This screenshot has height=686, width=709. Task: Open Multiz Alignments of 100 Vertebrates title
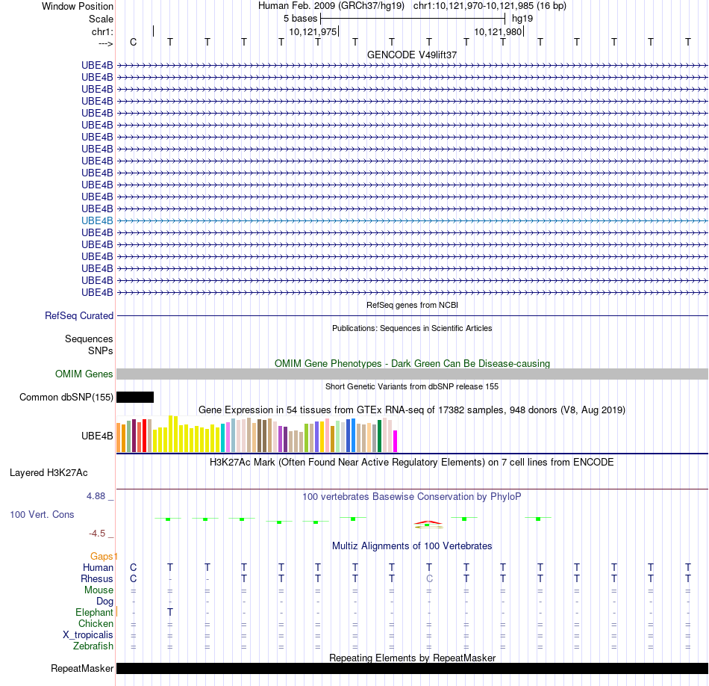[412, 546]
